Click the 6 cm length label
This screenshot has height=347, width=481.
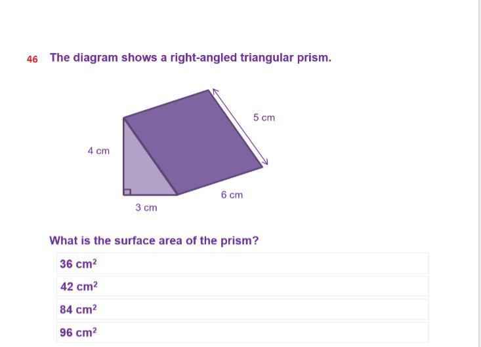pyautogui.click(x=232, y=195)
